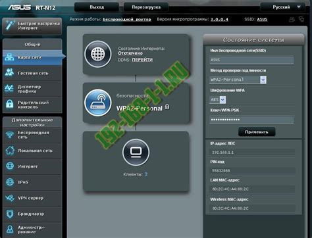This screenshot has width=312, height=238.
Task: Go to Родительский контроль menu item
Action: click(32, 105)
